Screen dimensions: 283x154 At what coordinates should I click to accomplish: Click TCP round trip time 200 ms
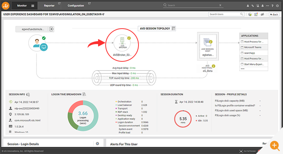(124, 78)
